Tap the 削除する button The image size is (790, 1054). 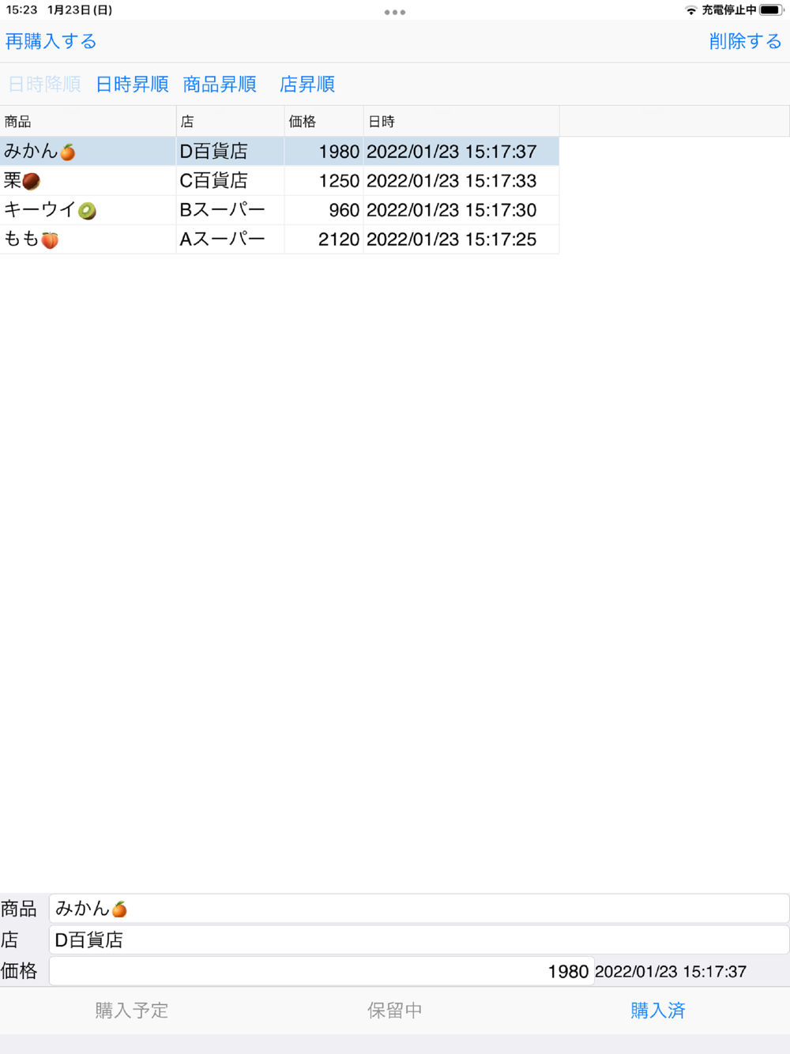pos(745,41)
